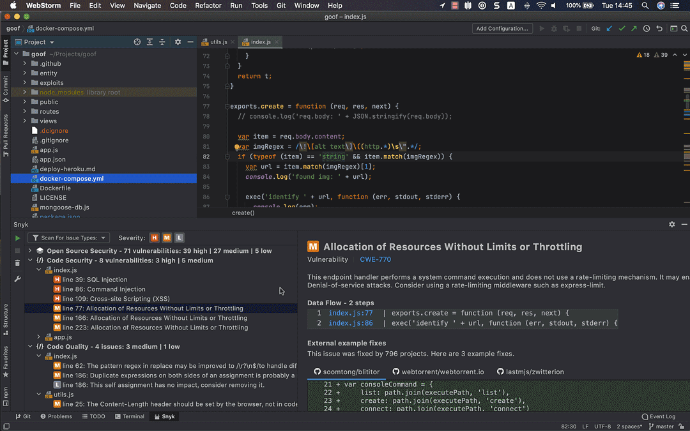
Task: Open Project panel gear options
Action: click(x=178, y=42)
